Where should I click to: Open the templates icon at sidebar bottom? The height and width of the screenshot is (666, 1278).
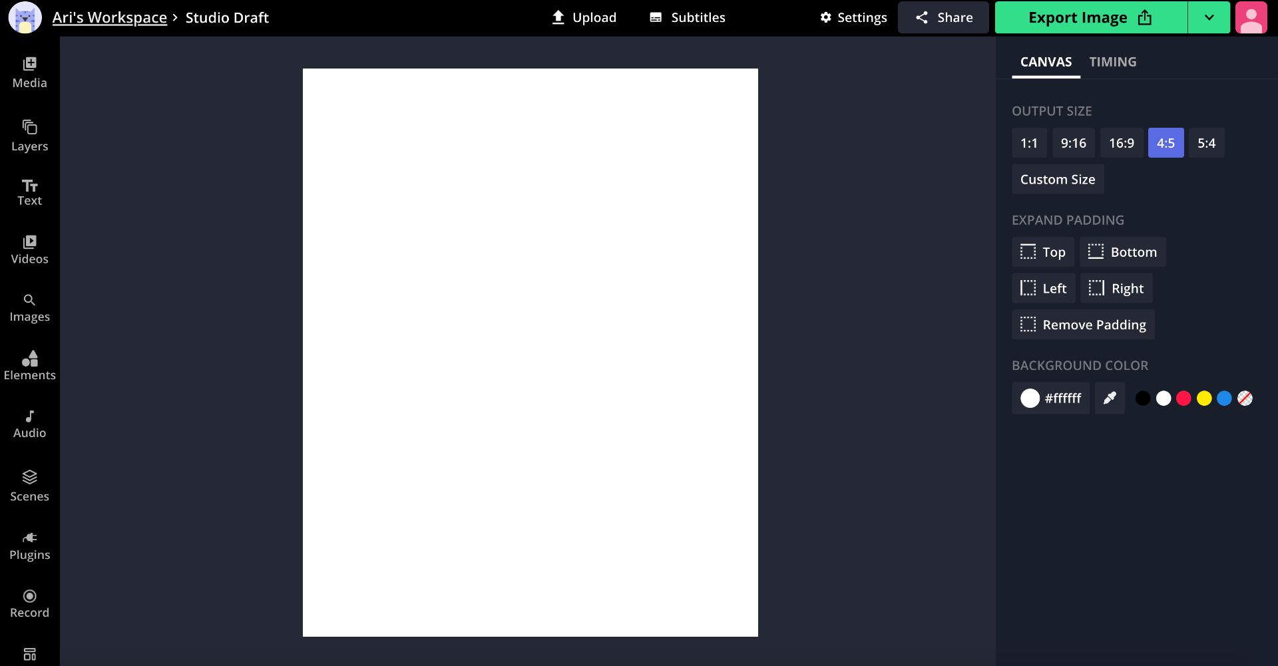pos(29,655)
